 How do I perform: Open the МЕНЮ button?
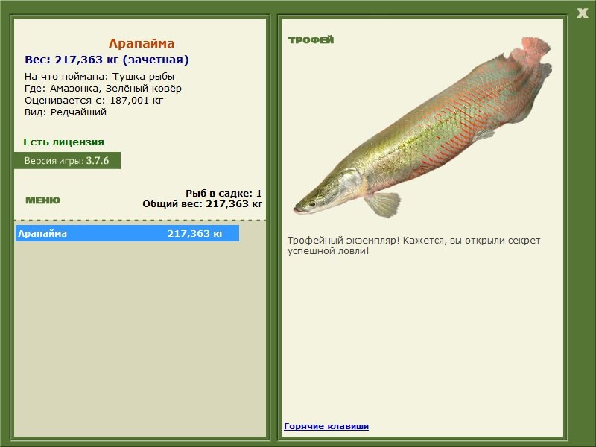point(42,200)
